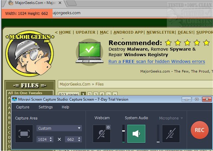Click the 662 height input field

coord(71,139)
